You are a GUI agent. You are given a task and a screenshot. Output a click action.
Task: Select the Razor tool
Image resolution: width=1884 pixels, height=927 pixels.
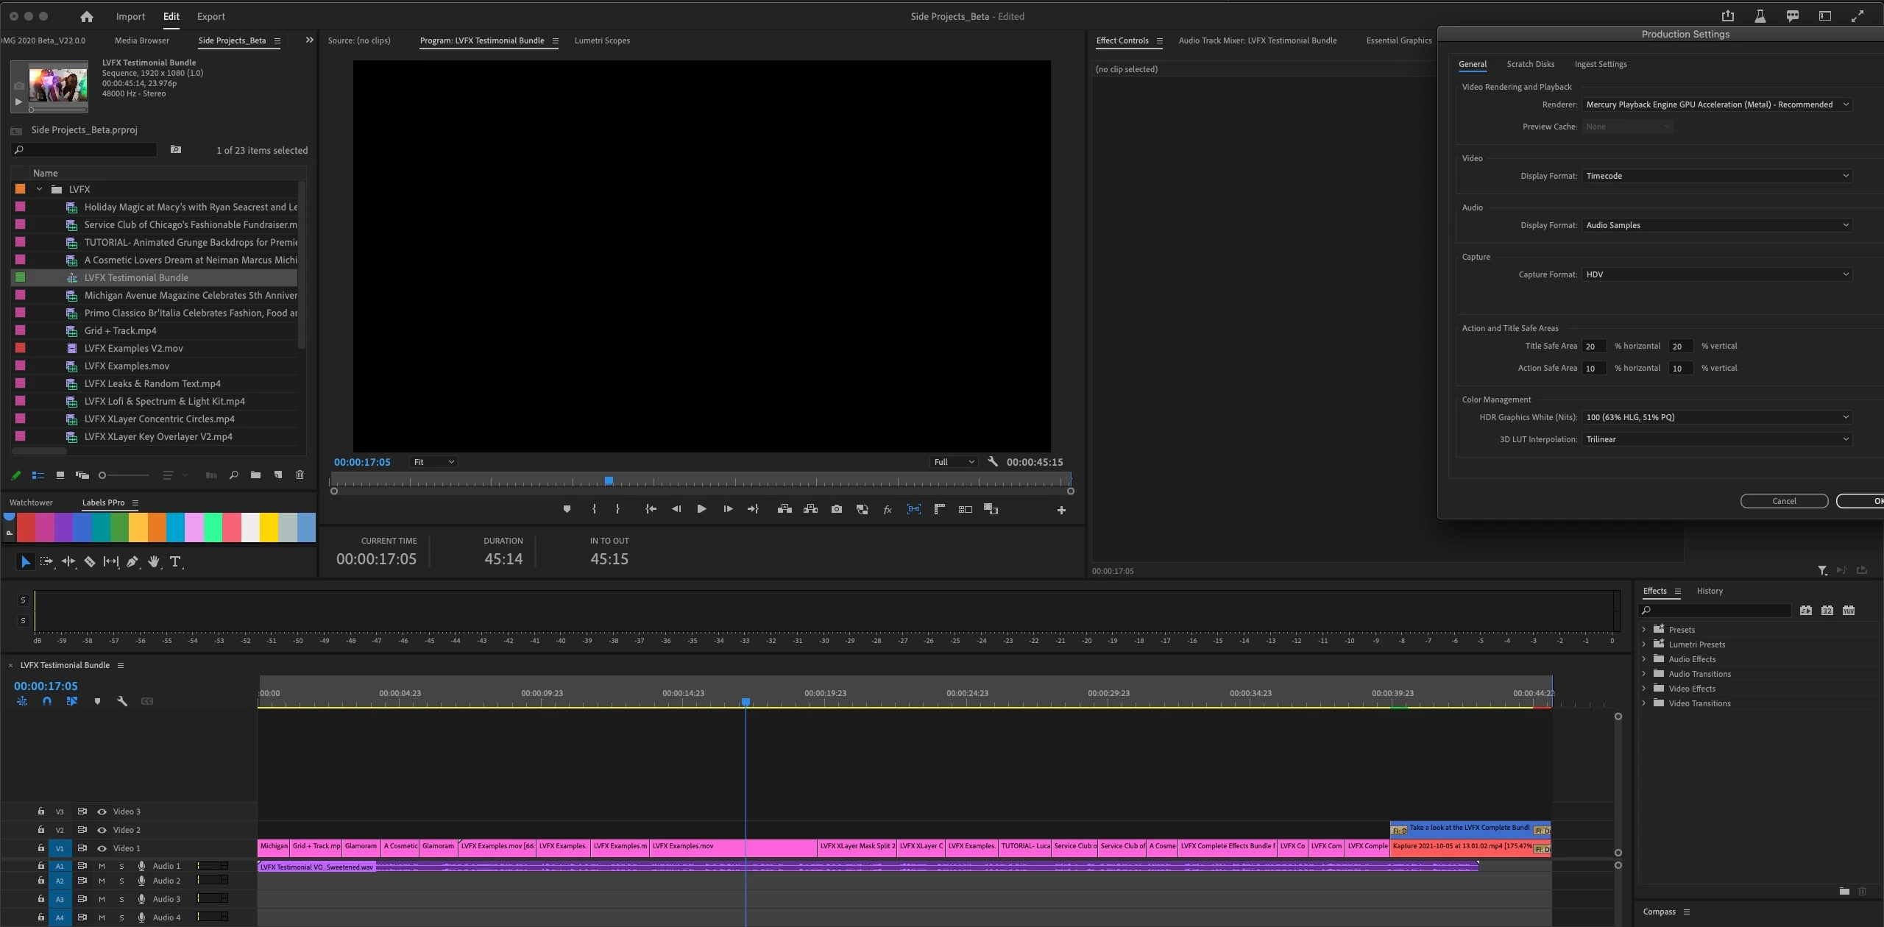(x=90, y=562)
